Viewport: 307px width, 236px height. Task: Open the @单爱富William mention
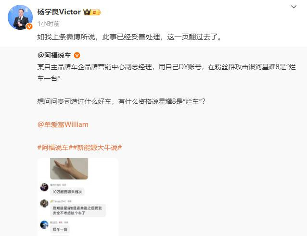(63, 124)
